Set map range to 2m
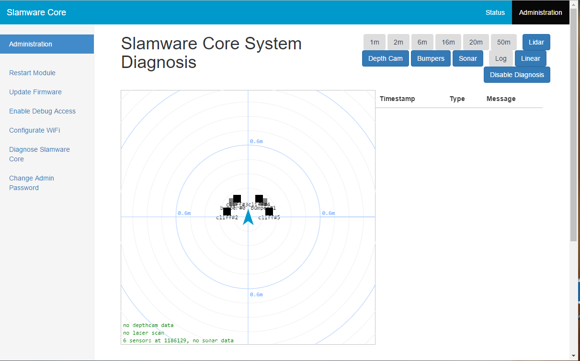Screen dimensions: 580x361 (398, 42)
